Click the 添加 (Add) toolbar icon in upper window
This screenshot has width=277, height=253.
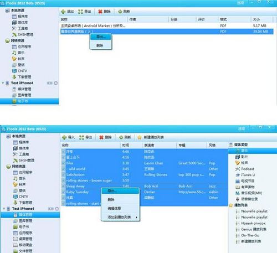tap(63, 12)
